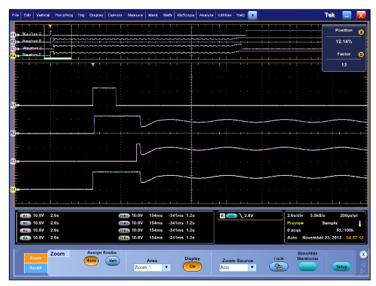Open zoom Setup
This screenshot has width=376, height=286.
(342, 267)
